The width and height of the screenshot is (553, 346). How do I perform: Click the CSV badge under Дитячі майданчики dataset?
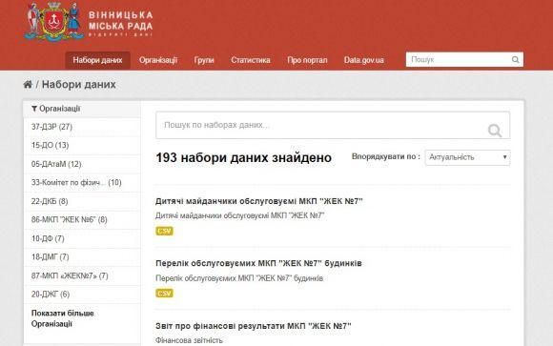[164, 231]
